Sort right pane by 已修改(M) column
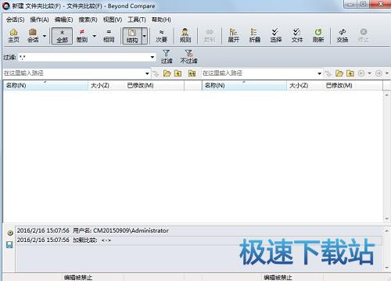This screenshot has width=391, height=281. pos(353,86)
